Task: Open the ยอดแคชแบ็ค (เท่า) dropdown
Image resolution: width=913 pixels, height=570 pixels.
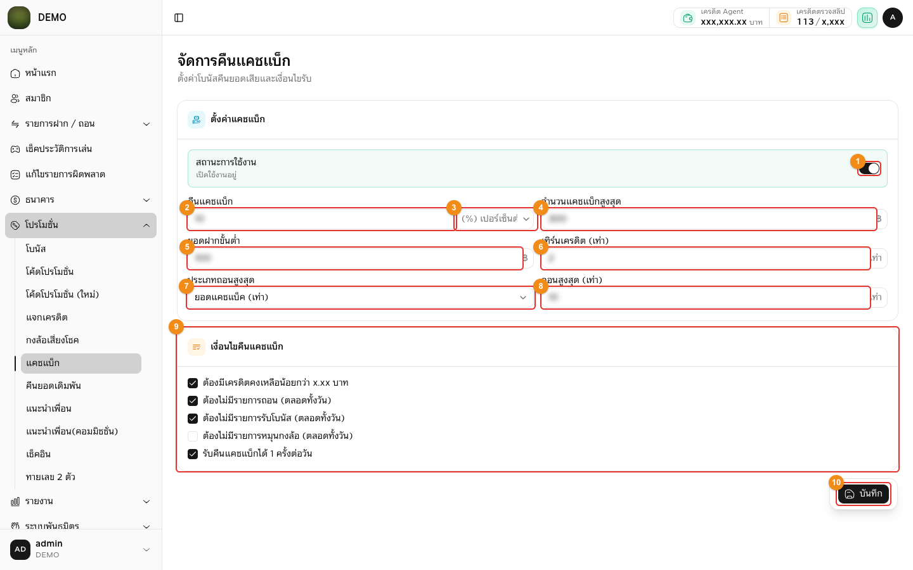Action: 361,298
